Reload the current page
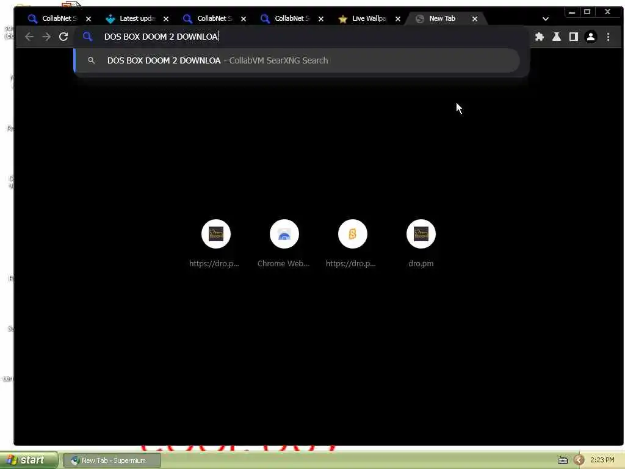 (63, 37)
